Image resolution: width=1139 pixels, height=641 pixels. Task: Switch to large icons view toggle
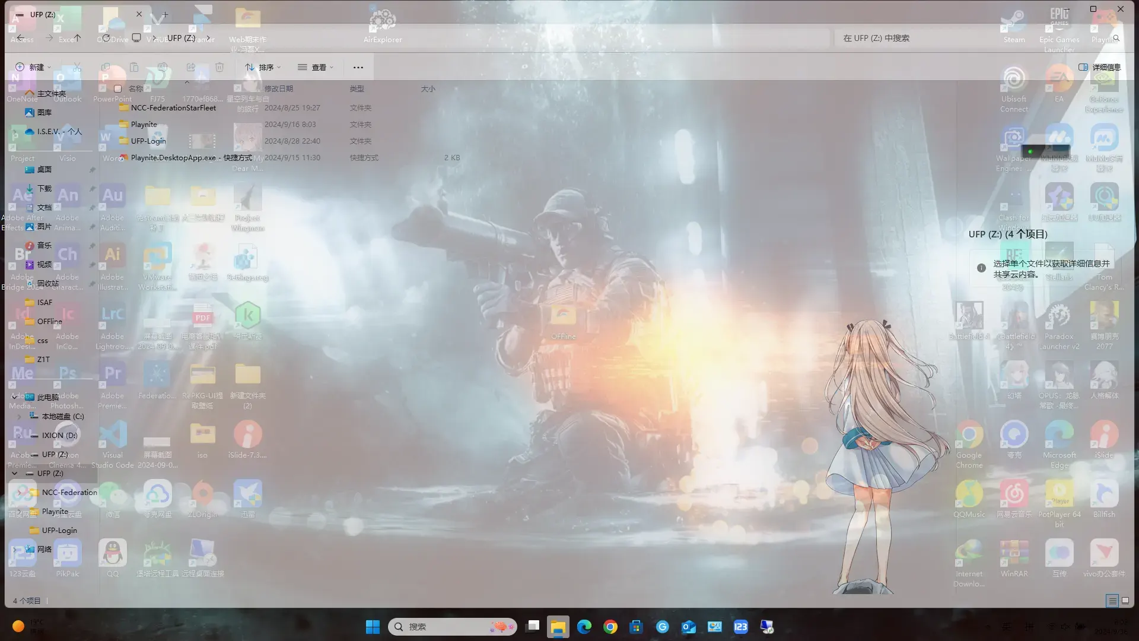[1125, 601]
